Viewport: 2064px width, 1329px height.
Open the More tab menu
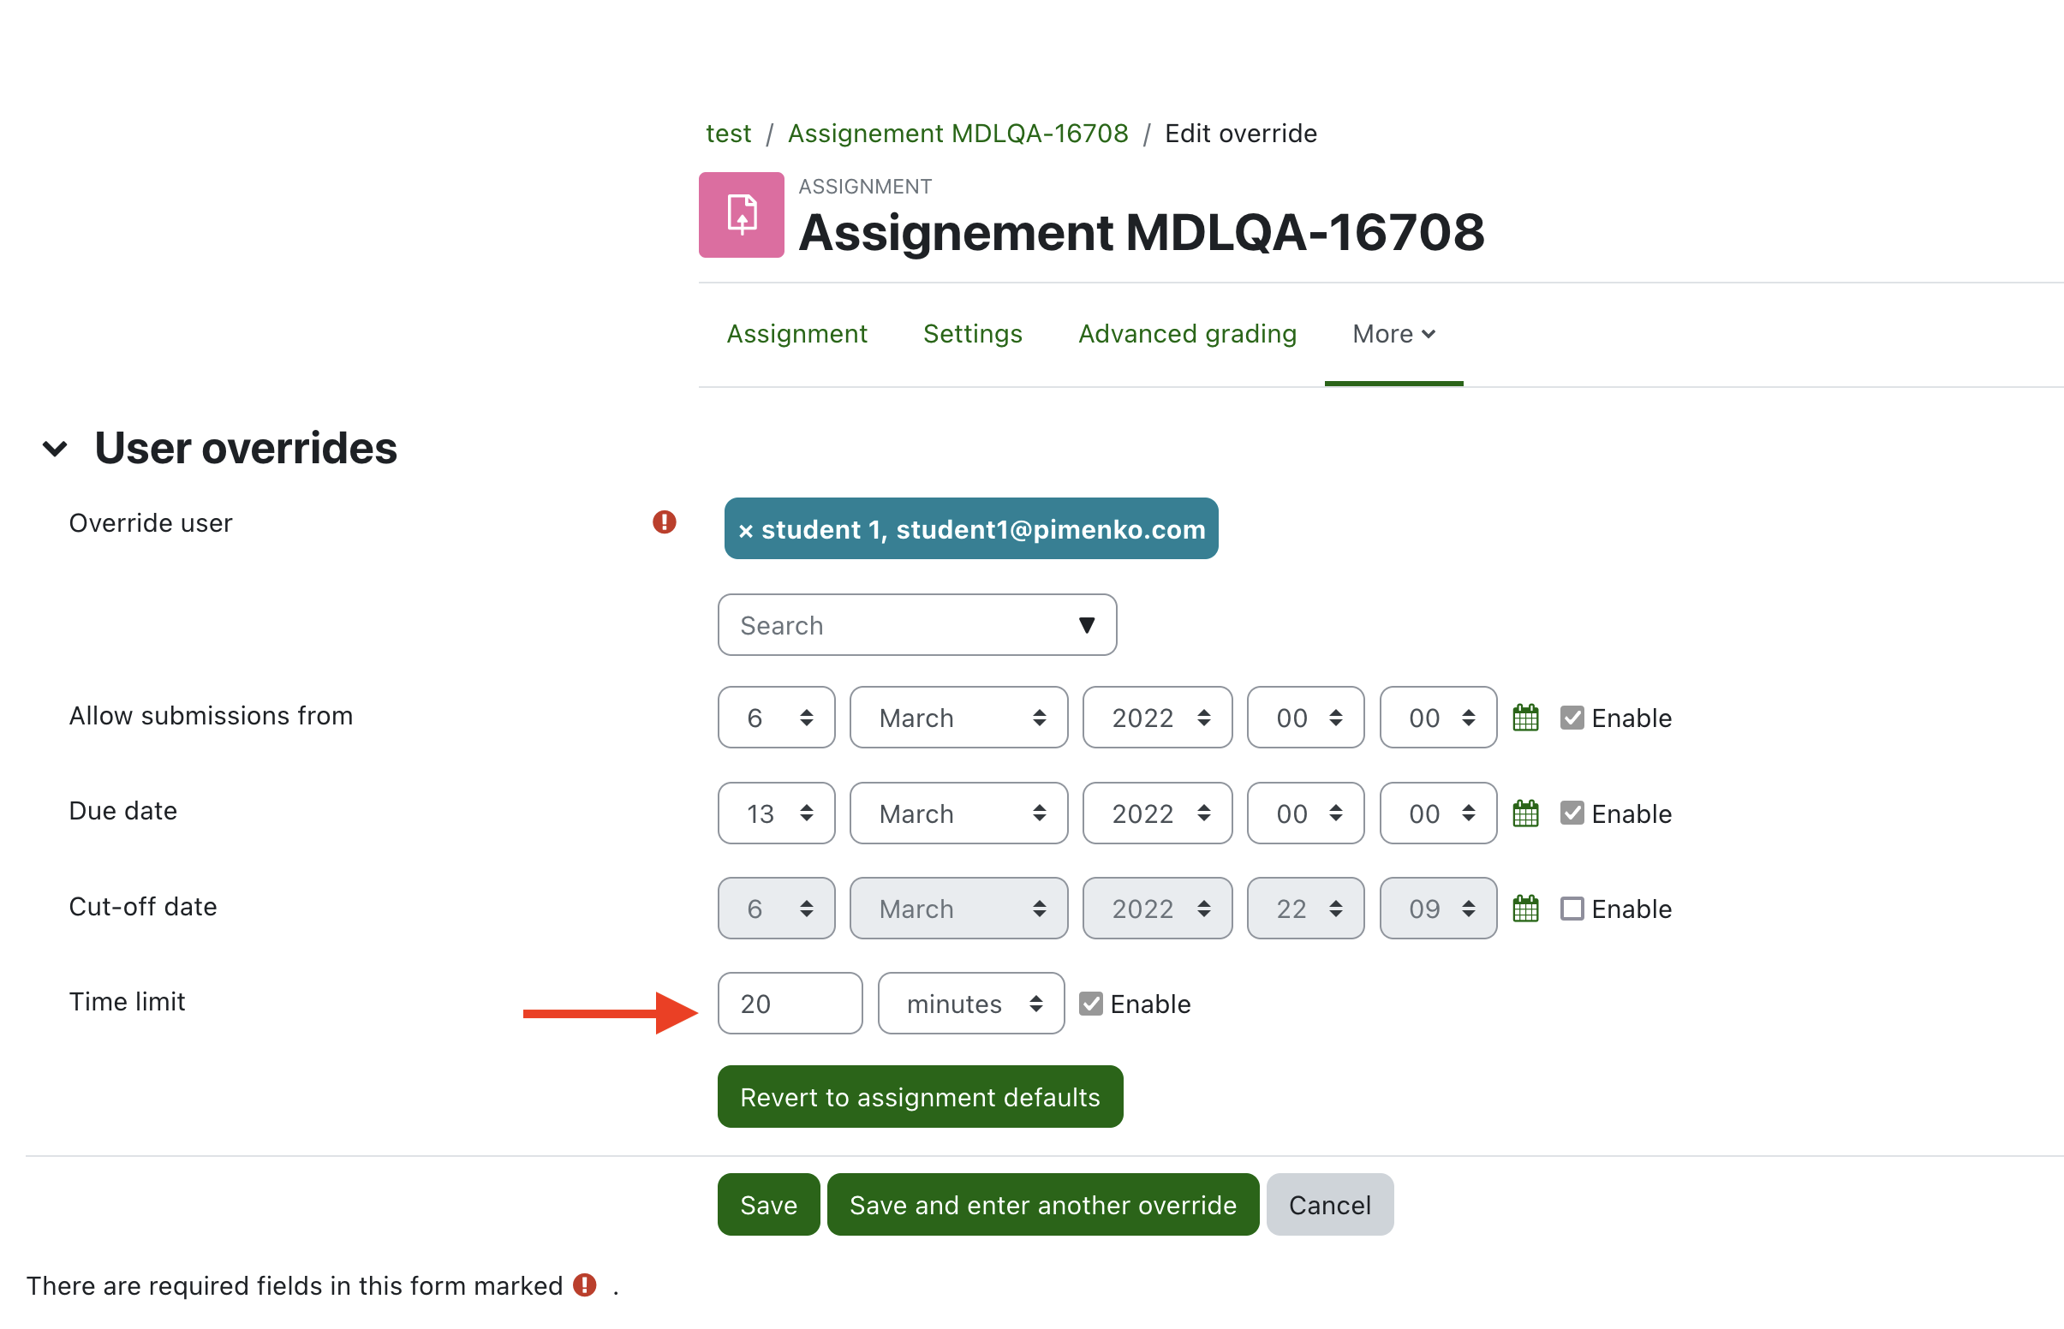1393,334
